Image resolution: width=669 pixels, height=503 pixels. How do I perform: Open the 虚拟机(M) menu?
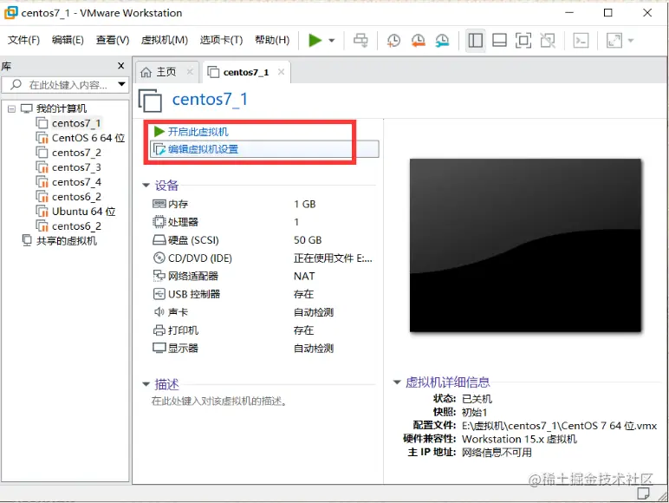165,40
